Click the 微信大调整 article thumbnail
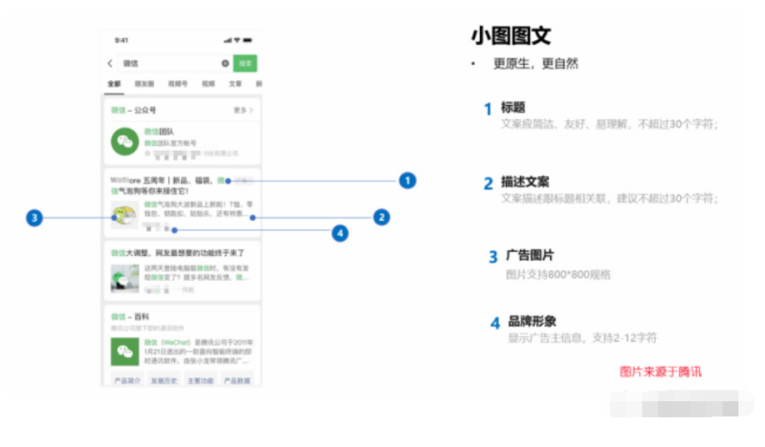Image resolution: width=765 pixels, height=447 pixels. pos(125,279)
